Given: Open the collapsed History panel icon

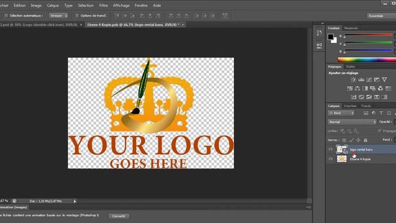Looking at the screenshot, I should click(319, 33).
